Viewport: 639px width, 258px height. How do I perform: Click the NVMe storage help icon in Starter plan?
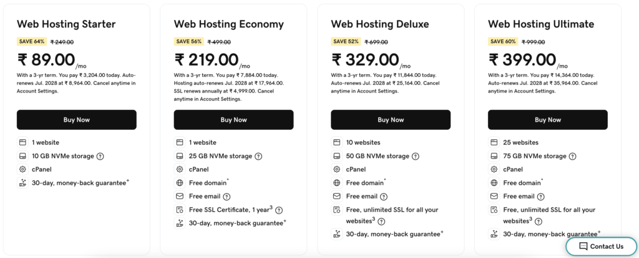pos(100,156)
